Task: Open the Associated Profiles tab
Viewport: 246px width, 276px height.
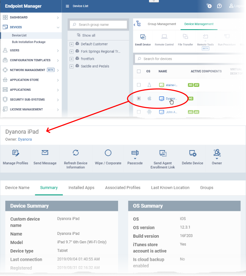Action: coord(123,188)
